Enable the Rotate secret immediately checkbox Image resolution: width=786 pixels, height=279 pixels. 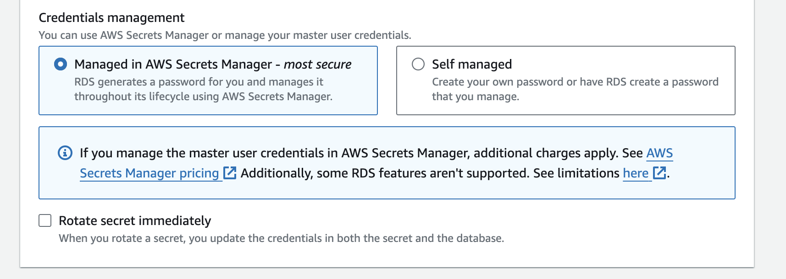click(45, 221)
